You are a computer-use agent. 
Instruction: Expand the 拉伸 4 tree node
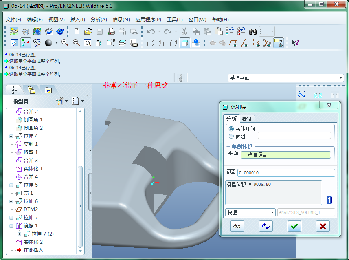tap(11, 136)
